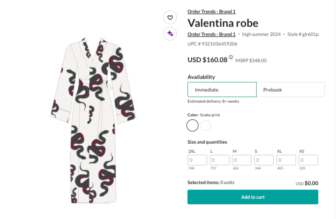This screenshot has height=219, width=336.
Task: Click the price info icon next to $160.08
Action: point(231,57)
